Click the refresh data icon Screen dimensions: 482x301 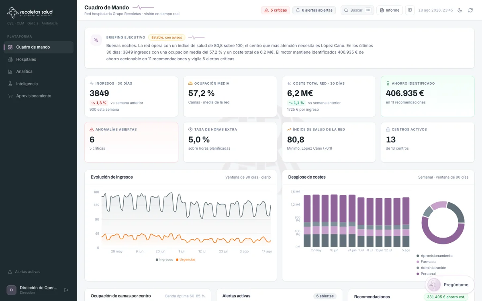pyautogui.click(x=470, y=10)
